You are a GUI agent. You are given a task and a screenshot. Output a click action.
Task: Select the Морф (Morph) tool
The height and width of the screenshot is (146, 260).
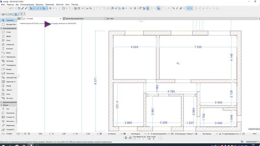point(9,86)
